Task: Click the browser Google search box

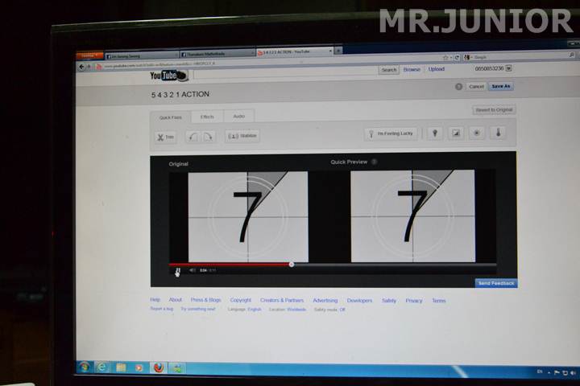Action: [x=520, y=57]
